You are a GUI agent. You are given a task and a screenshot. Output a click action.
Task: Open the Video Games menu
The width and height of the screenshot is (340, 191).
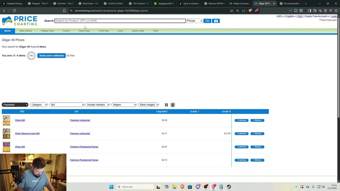pyautogui.click(x=25, y=31)
